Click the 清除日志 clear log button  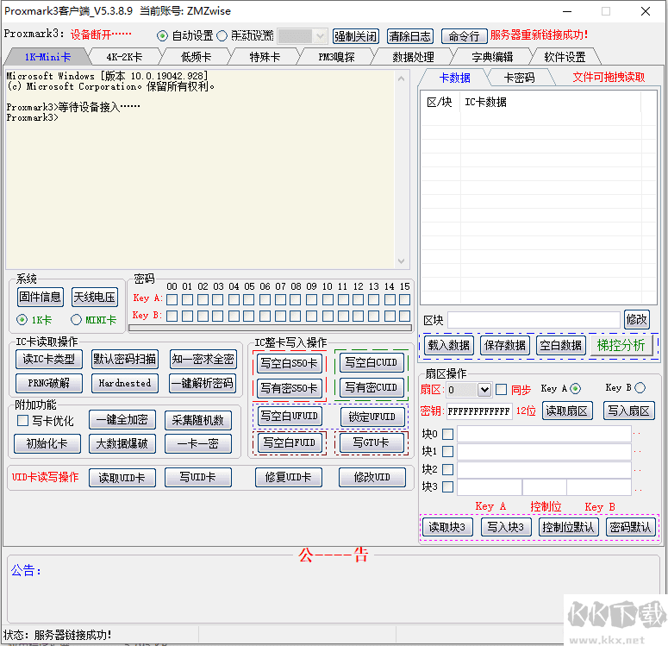tap(409, 36)
